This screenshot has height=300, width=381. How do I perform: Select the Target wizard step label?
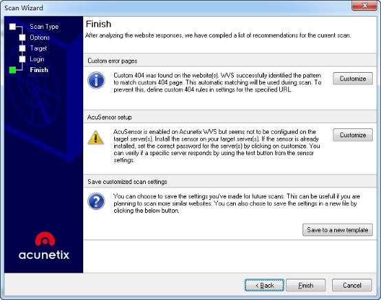pyautogui.click(x=39, y=48)
